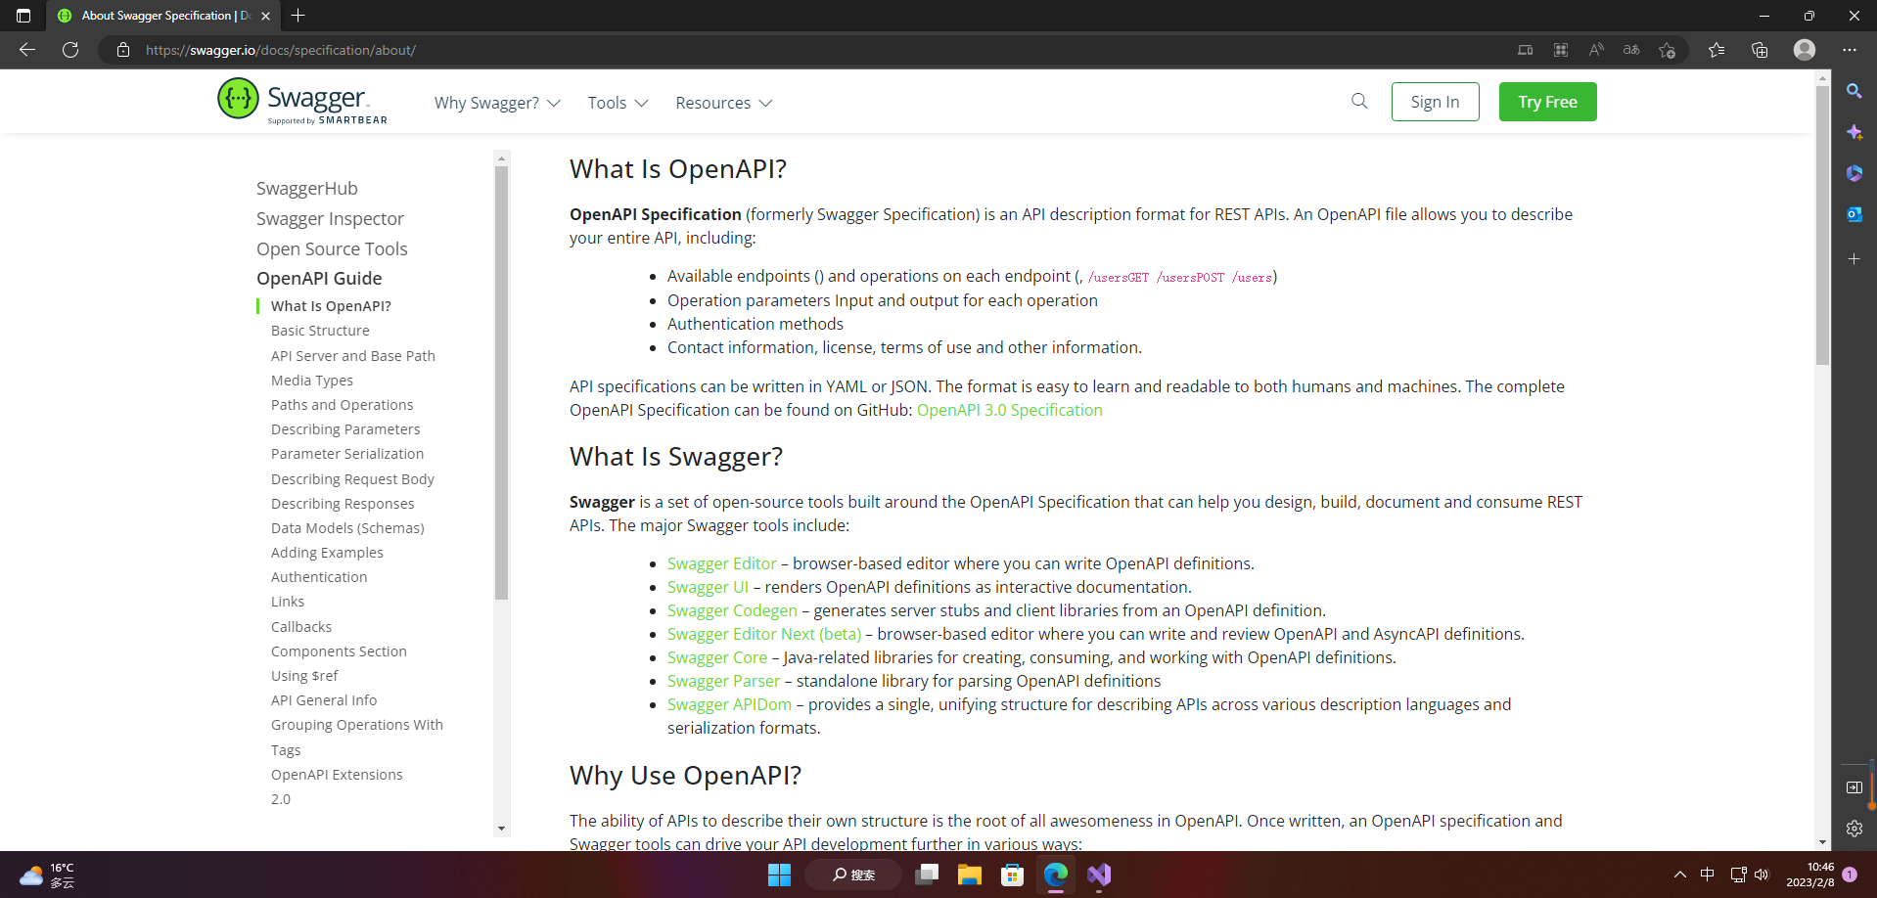Translate this page icon
The height and width of the screenshot is (898, 1877).
(x=1631, y=50)
